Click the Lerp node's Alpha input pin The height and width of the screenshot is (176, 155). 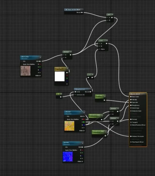pyautogui.click(x=100, y=49)
